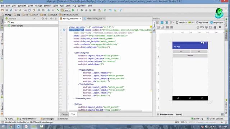Viewport: 230px width, 129px height.
Task: Click the Synchronize toolbar icon
Action: point(11,10)
